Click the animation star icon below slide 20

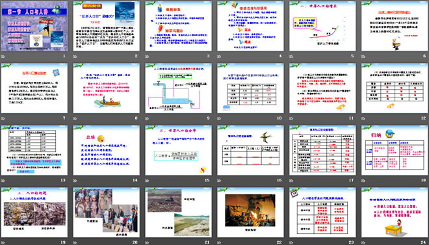click(75, 242)
